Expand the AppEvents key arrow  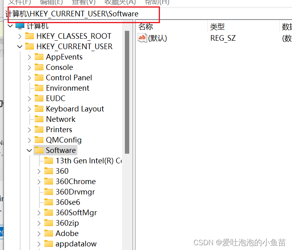tap(30, 57)
